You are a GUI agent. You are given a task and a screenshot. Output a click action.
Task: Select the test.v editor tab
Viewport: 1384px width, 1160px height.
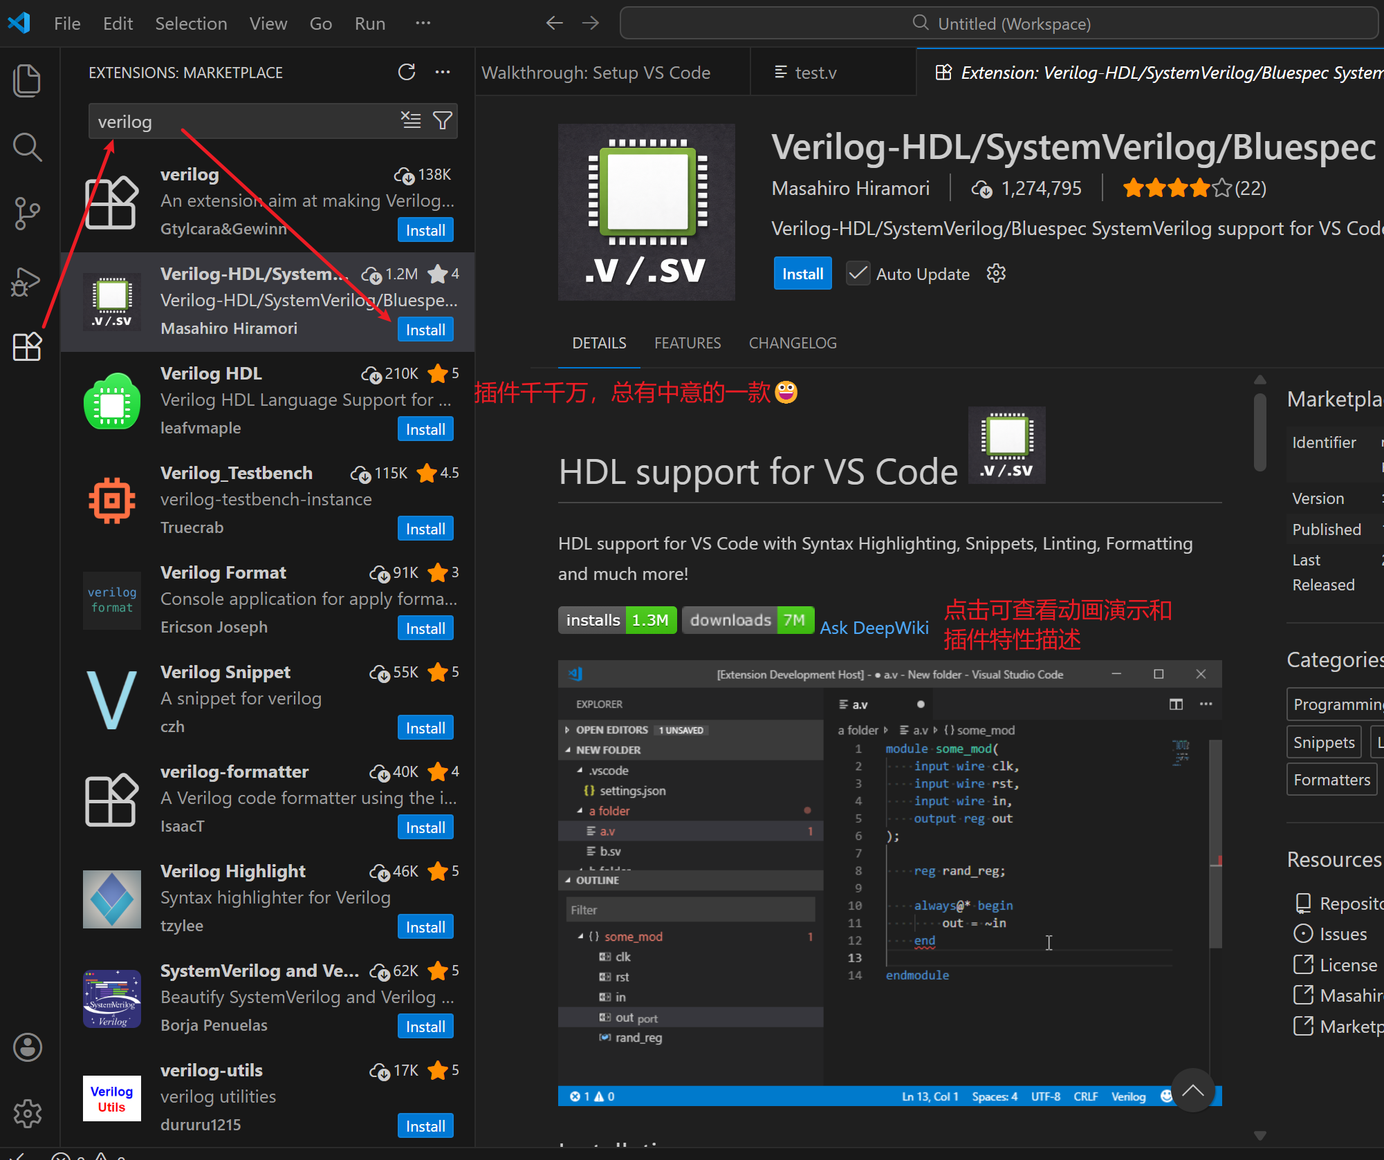coord(815,73)
